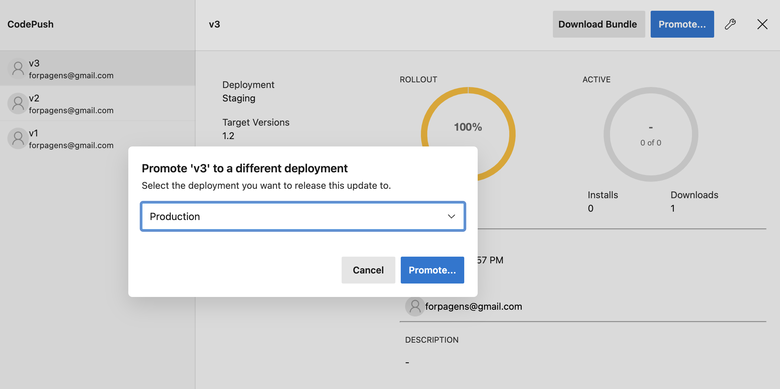Click the CodePush panel title
780x389 pixels.
coord(31,24)
